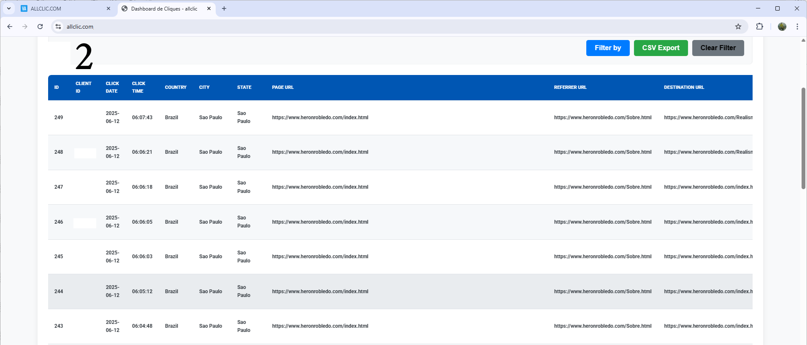Image resolution: width=807 pixels, height=345 pixels.
Task: Click the click date in row 249
Action: tap(113, 118)
